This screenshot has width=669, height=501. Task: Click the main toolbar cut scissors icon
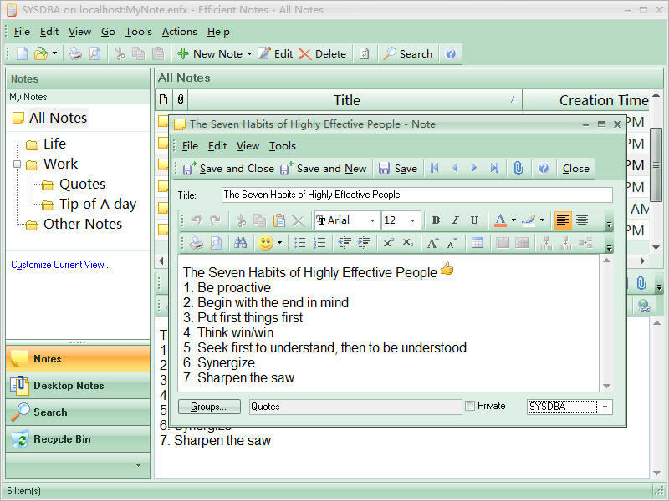pos(120,53)
